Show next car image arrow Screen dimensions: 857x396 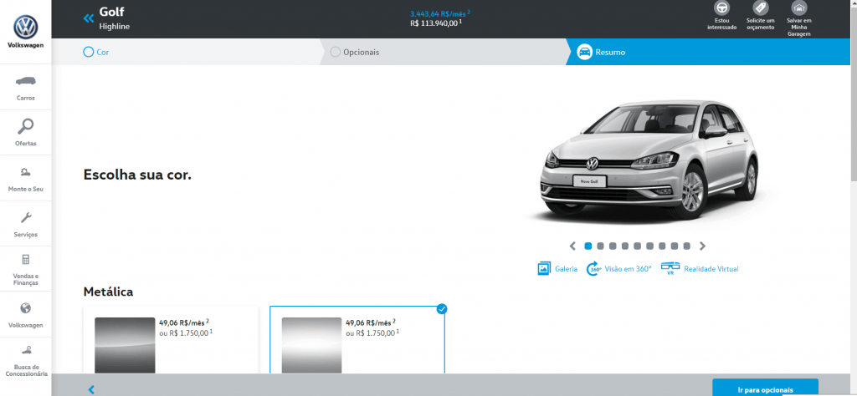(x=702, y=246)
